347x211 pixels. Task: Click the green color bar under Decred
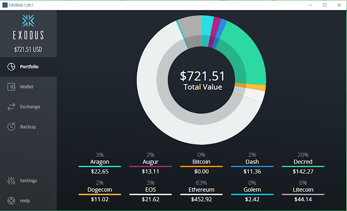pos(303,167)
